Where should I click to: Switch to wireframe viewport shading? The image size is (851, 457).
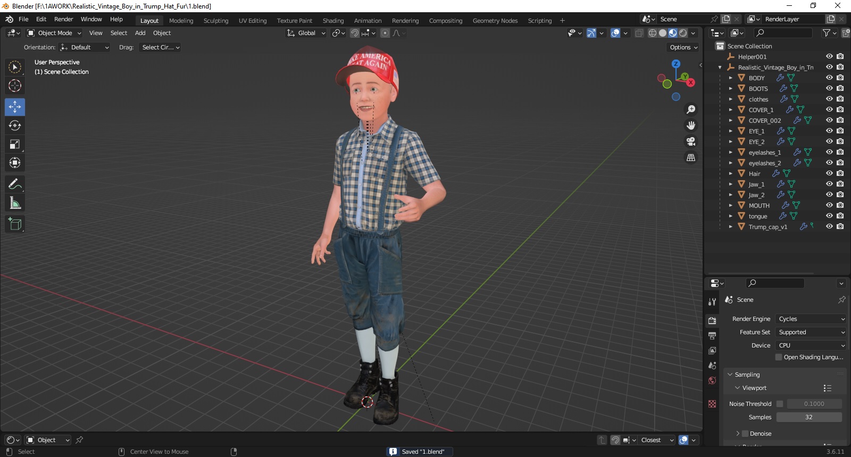click(x=653, y=33)
